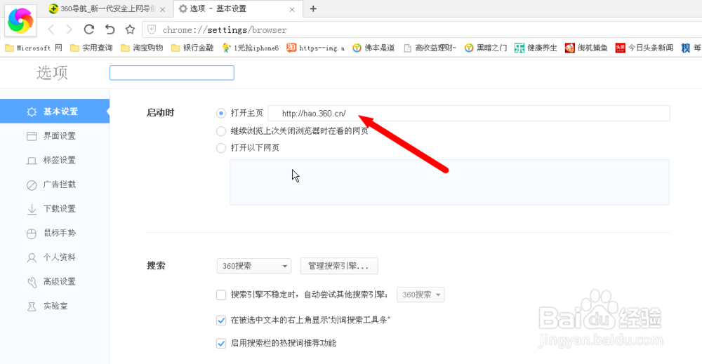The image size is (702, 364).
Task: Open 下载设置 in sidebar
Action: click(55, 209)
